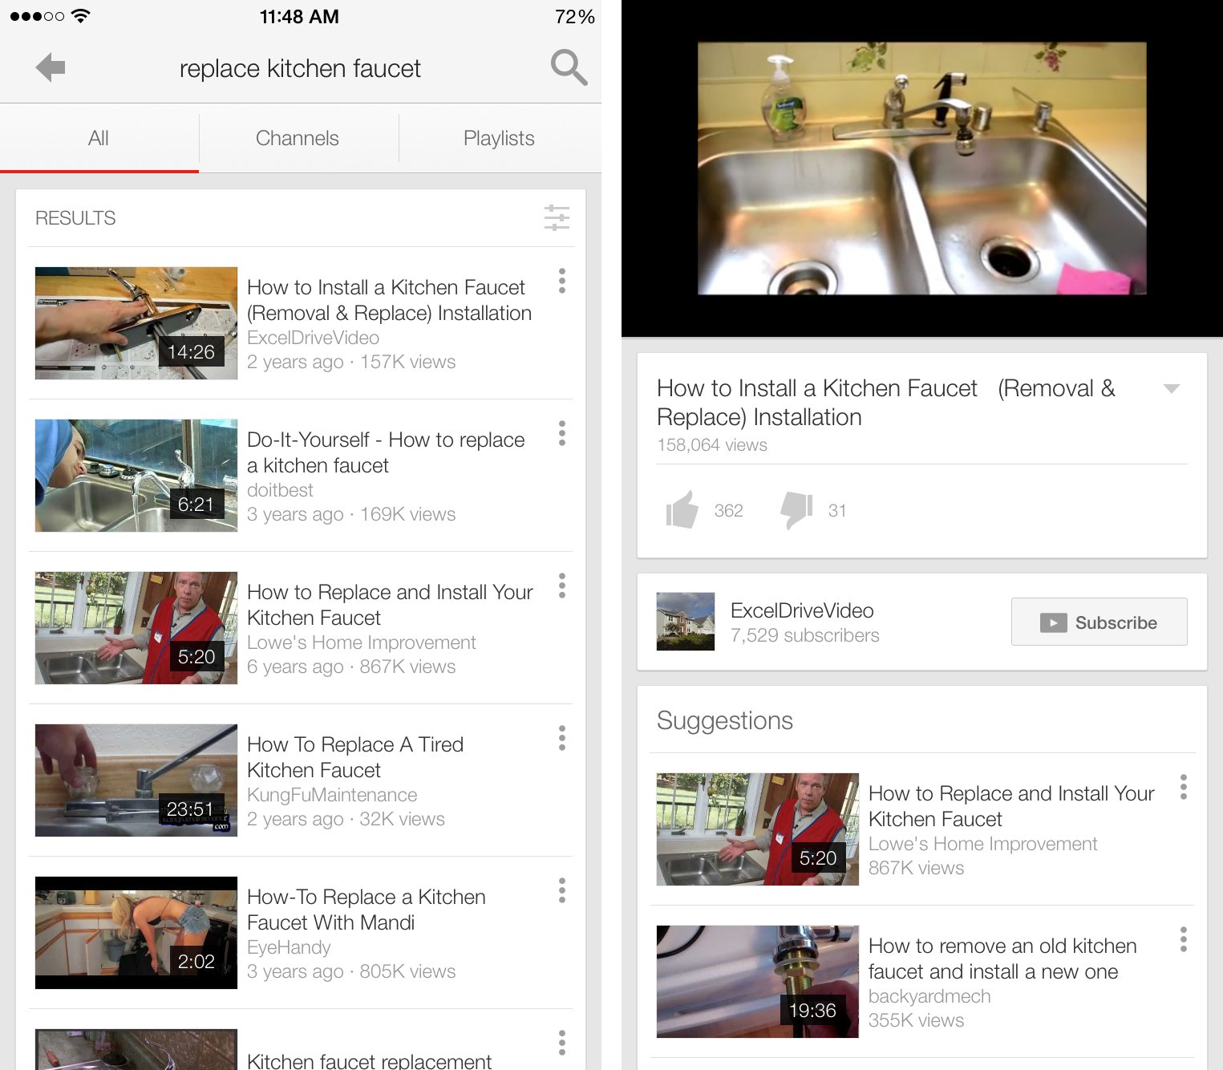
Task: Open options for Lowe's Home Improvement search result
Action: click(562, 586)
